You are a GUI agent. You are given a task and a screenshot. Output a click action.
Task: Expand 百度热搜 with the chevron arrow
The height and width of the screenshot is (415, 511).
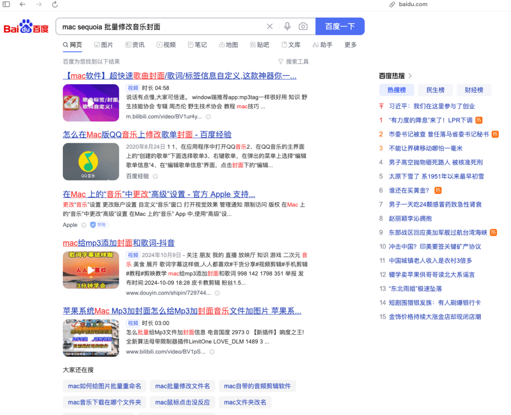point(410,76)
